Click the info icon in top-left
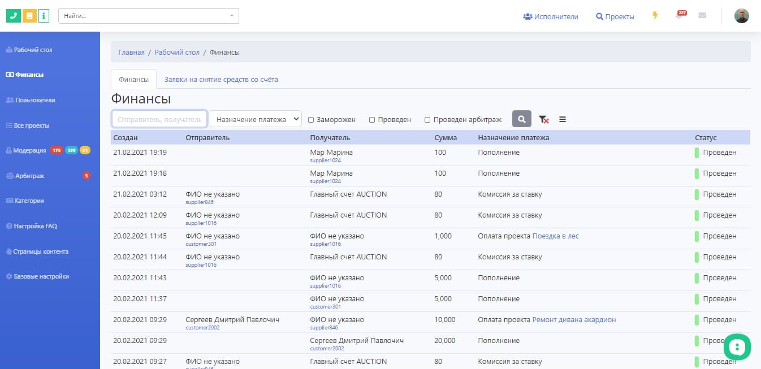The image size is (761, 369). 44,16
